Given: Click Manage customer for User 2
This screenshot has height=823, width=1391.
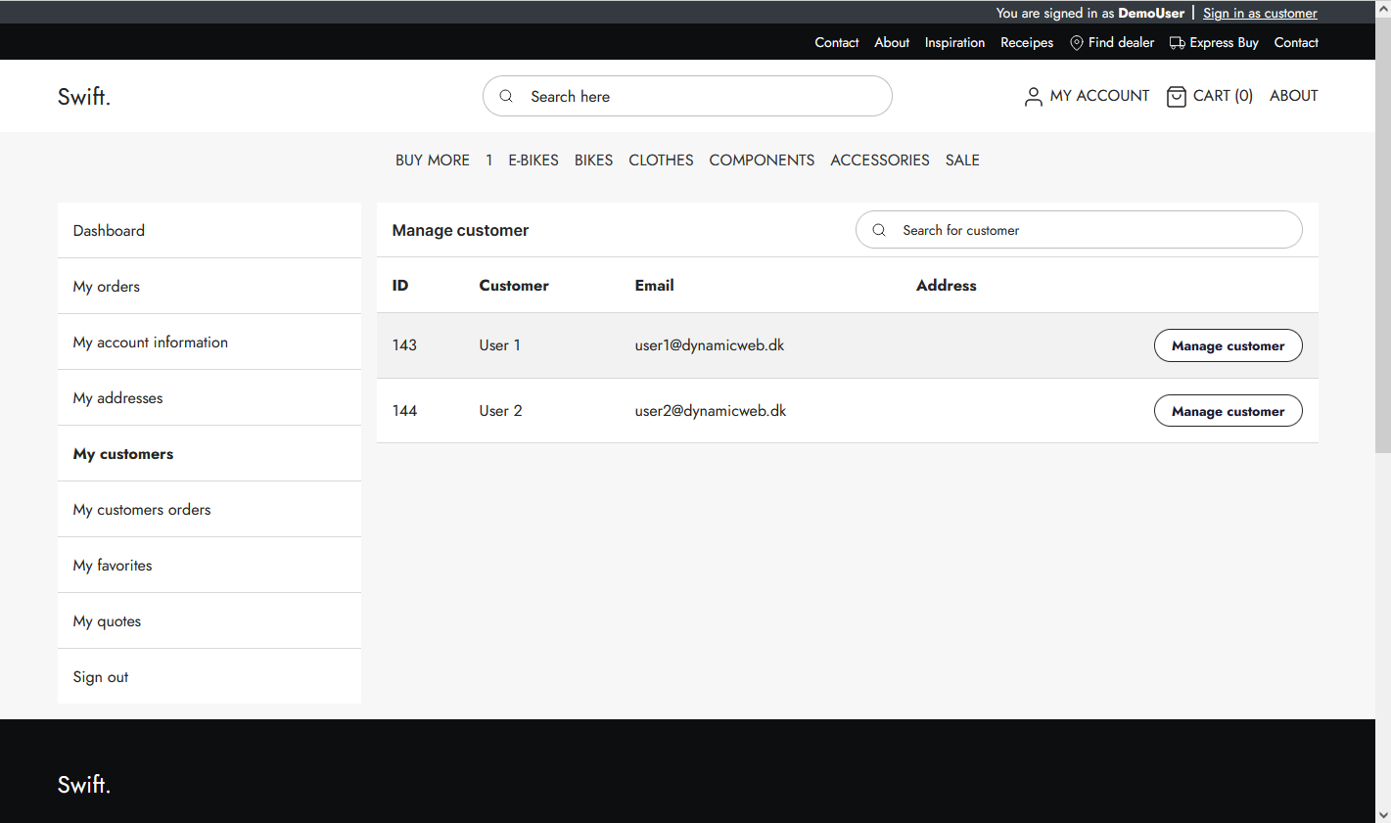Looking at the screenshot, I should pyautogui.click(x=1229, y=411).
